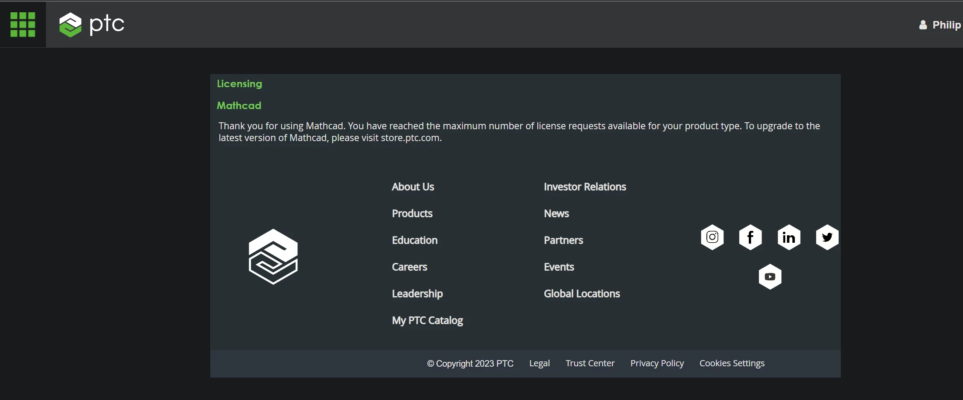Visit PTC's Twitter profile

(827, 237)
